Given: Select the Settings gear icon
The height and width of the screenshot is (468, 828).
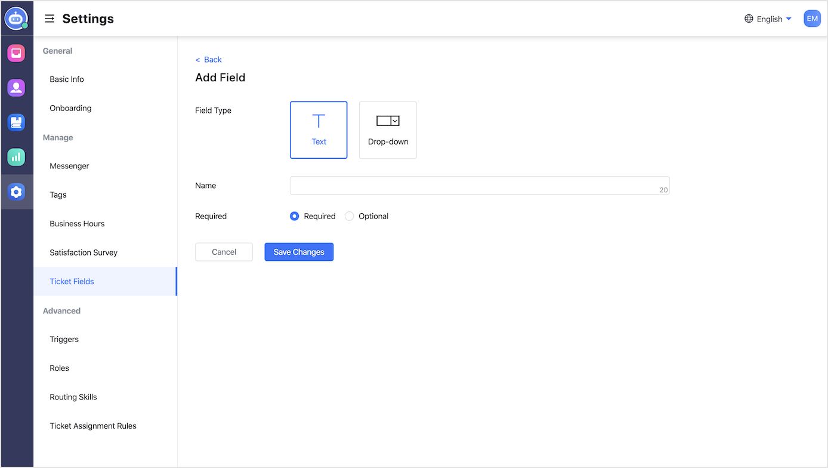Looking at the screenshot, I should 17,192.
